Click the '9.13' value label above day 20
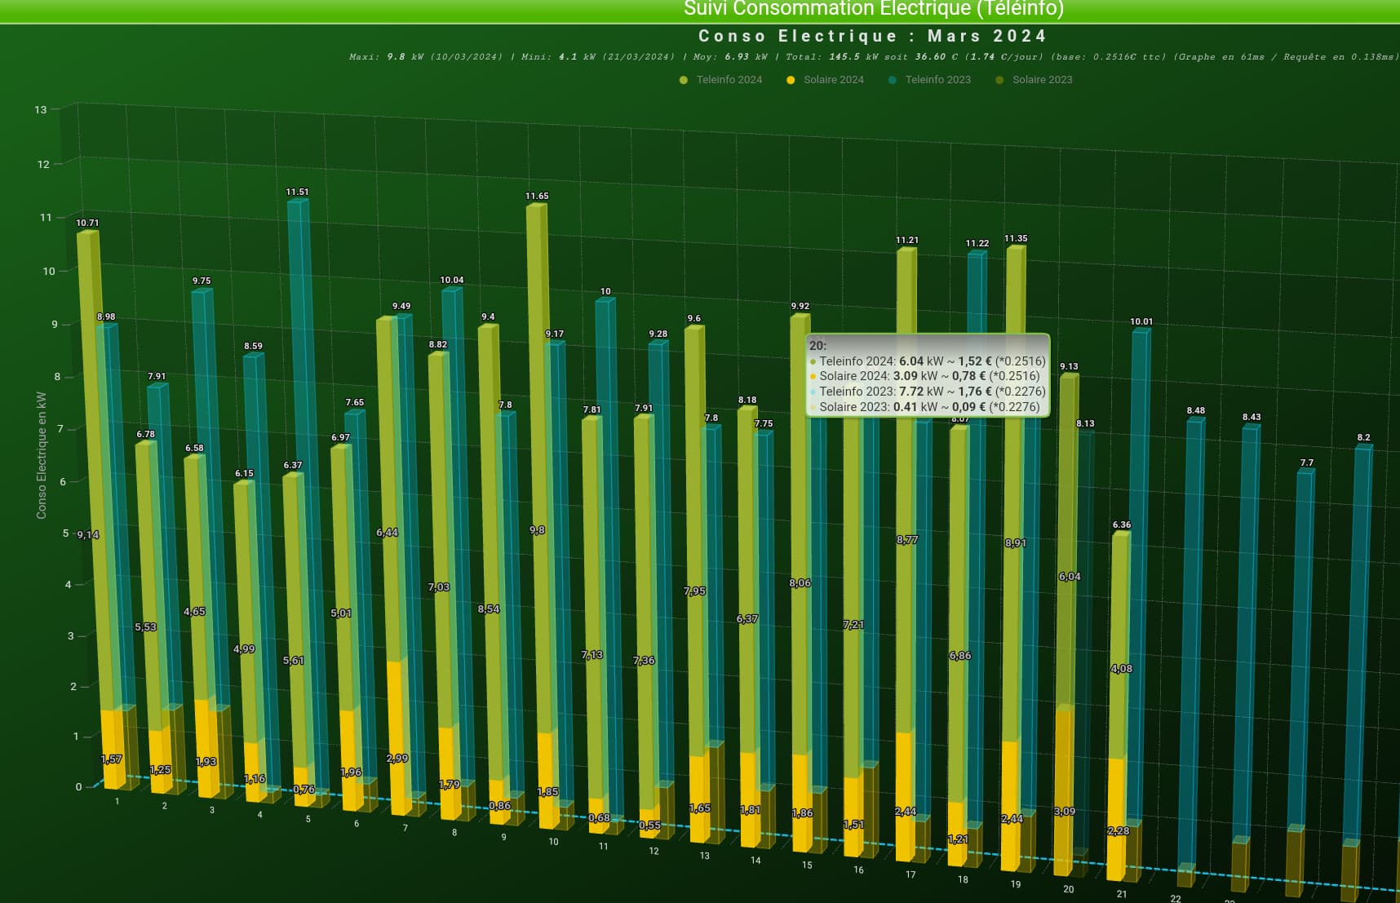 tap(1069, 367)
